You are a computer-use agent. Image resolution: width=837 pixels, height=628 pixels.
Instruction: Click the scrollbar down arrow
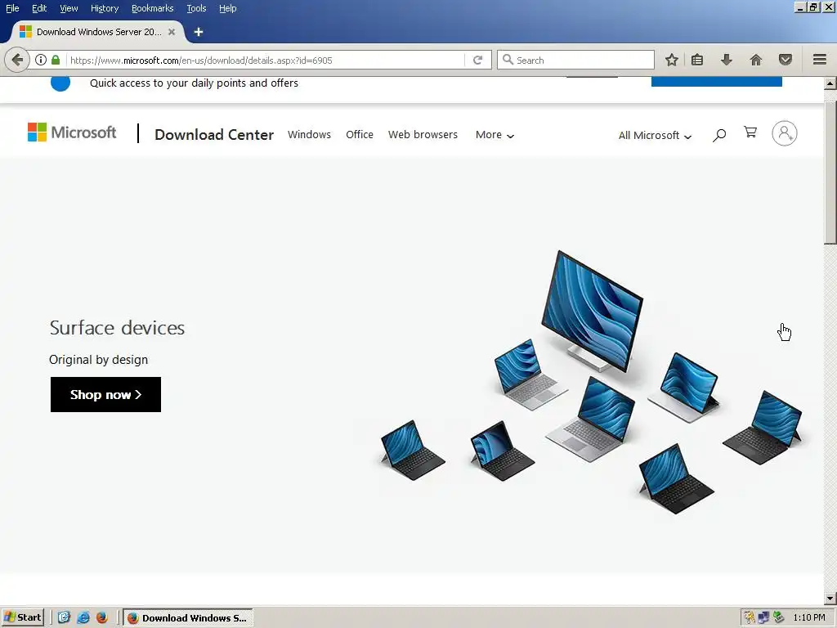point(830,599)
